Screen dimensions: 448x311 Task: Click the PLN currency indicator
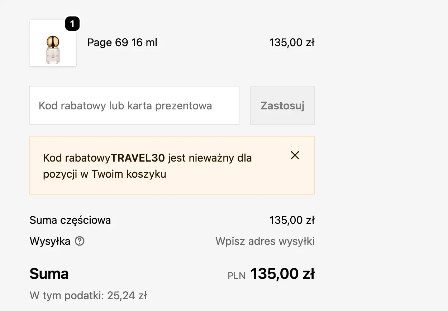click(x=237, y=276)
